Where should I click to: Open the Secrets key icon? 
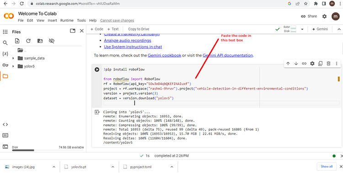(x=5, y=65)
